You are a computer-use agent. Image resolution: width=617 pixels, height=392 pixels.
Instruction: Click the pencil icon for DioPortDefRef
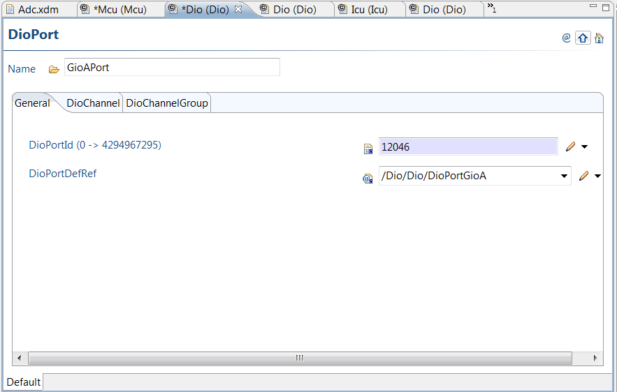tap(584, 176)
